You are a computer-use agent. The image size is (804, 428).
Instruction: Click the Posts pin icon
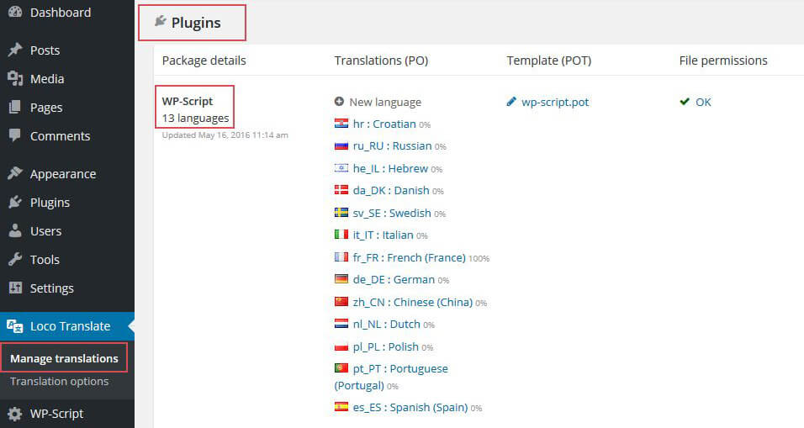point(15,50)
